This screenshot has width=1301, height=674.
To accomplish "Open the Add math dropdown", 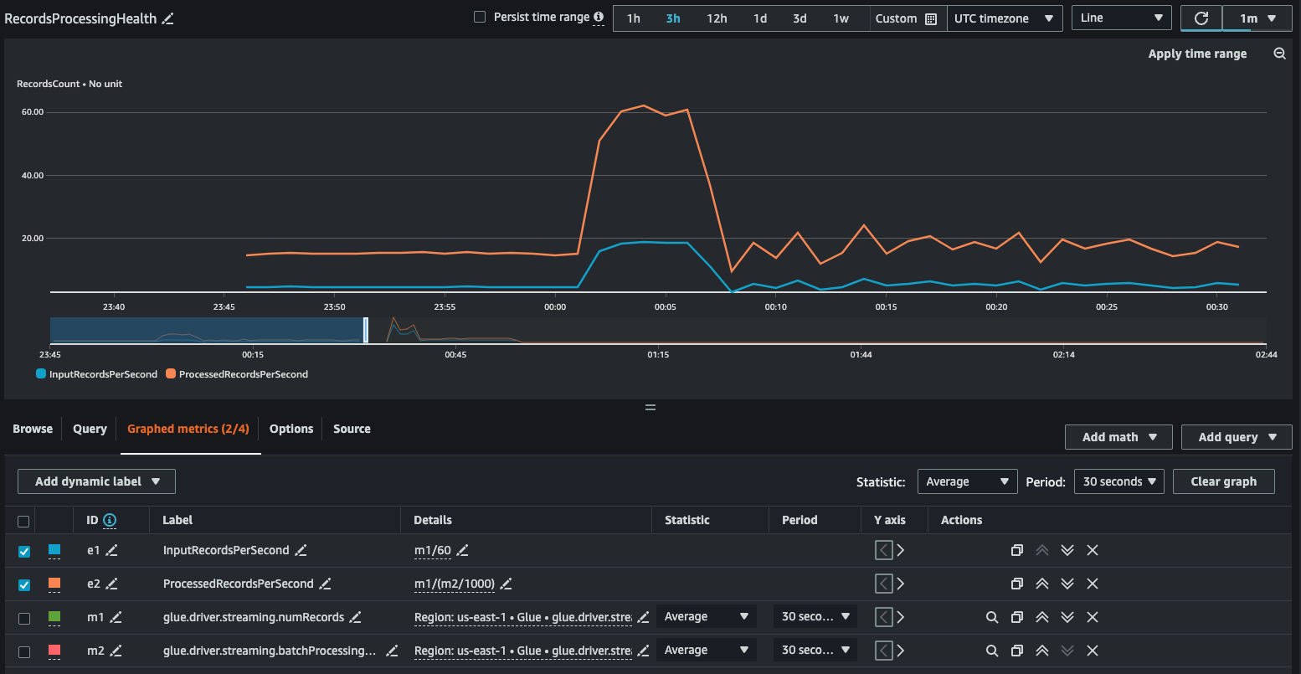I will [x=1119, y=437].
